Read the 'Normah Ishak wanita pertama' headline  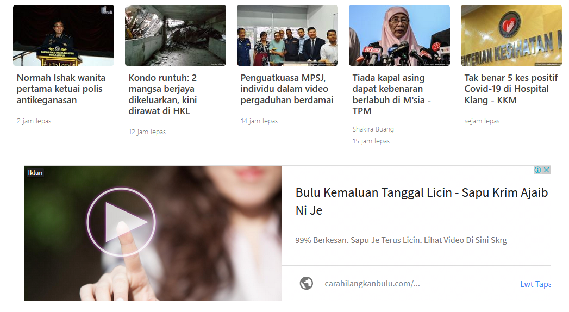tap(61, 89)
